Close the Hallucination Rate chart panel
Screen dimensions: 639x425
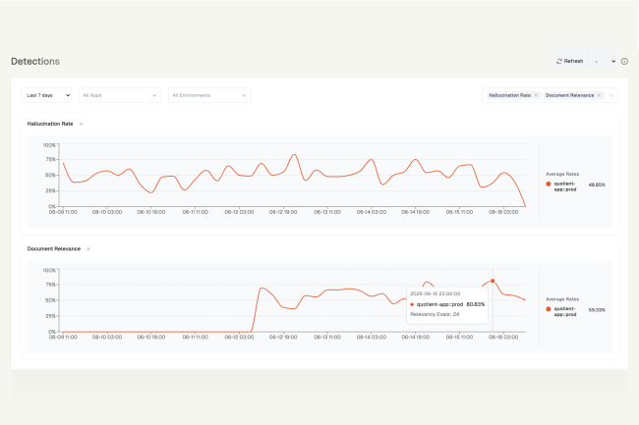click(x=81, y=124)
